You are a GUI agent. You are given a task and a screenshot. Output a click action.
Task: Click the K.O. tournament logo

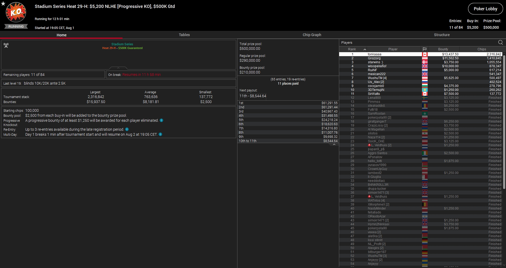click(16, 12)
